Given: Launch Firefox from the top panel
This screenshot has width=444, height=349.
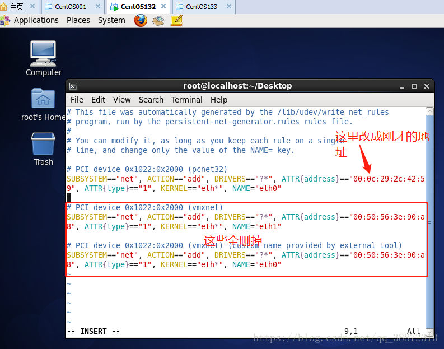Looking at the screenshot, I should click(x=141, y=20).
